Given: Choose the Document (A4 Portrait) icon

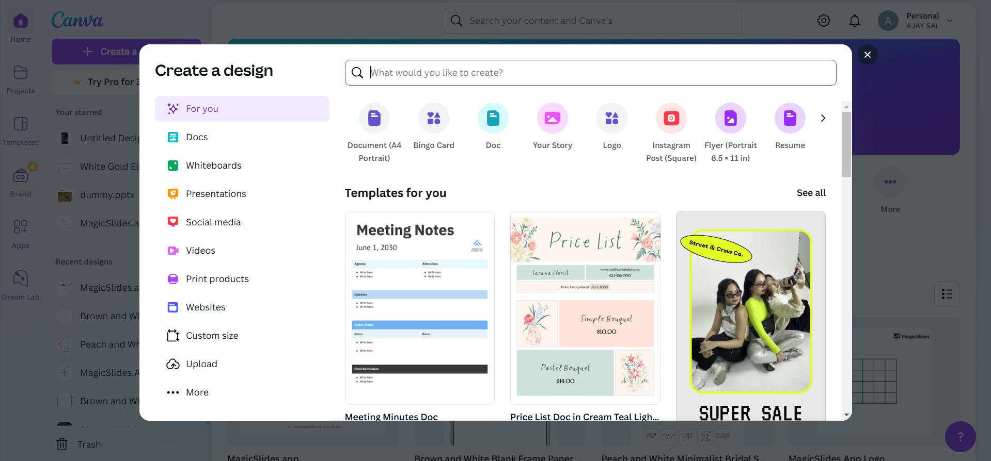Looking at the screenshot, I should (374, 118).
